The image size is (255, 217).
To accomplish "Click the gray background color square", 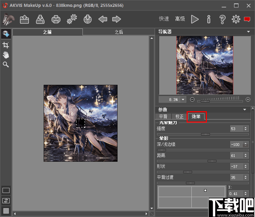I will (x=6, y=211).
